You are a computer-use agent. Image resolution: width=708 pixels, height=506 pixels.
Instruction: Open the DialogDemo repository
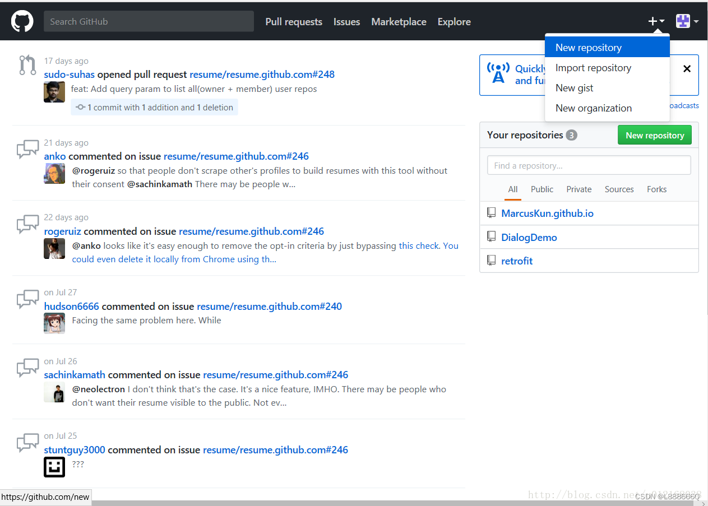[529, 238]
